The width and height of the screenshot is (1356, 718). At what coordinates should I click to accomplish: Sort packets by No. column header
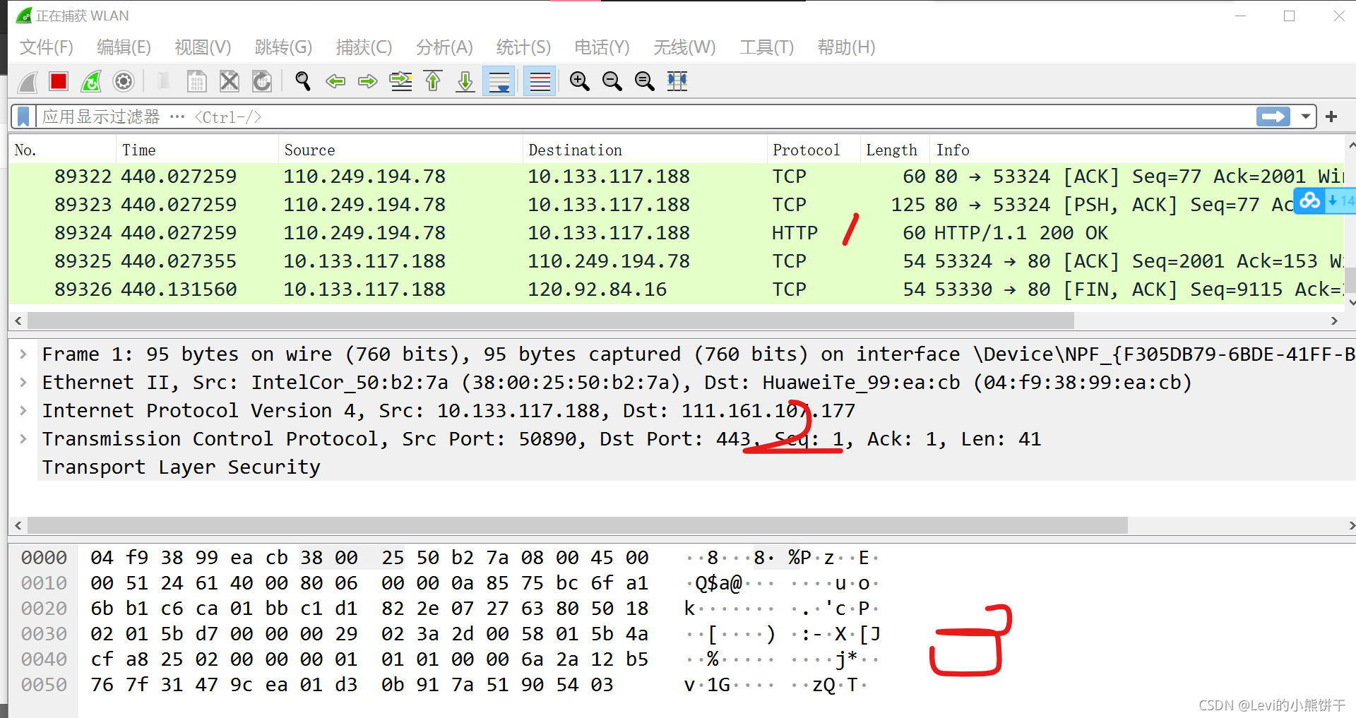point(62,150)
